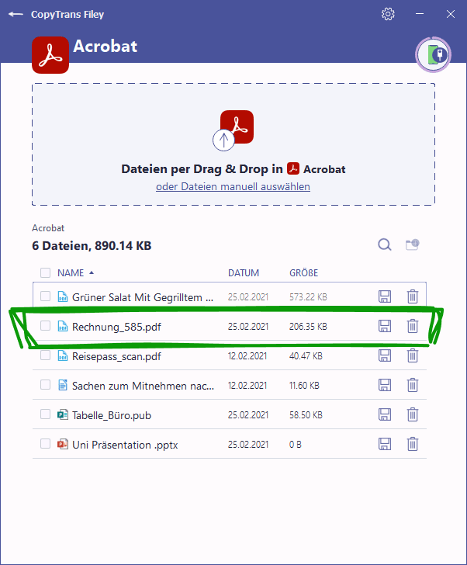Screen dimensions: 467x565
Task: Sort files by the GRÖßE column header
Action: tap(303, 272)
